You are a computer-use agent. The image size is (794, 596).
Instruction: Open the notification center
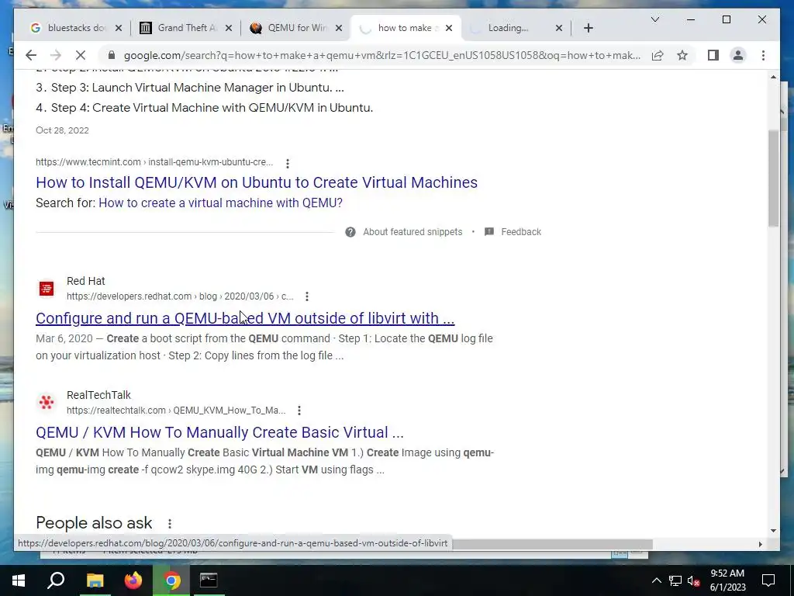click(x=768, y=580)
